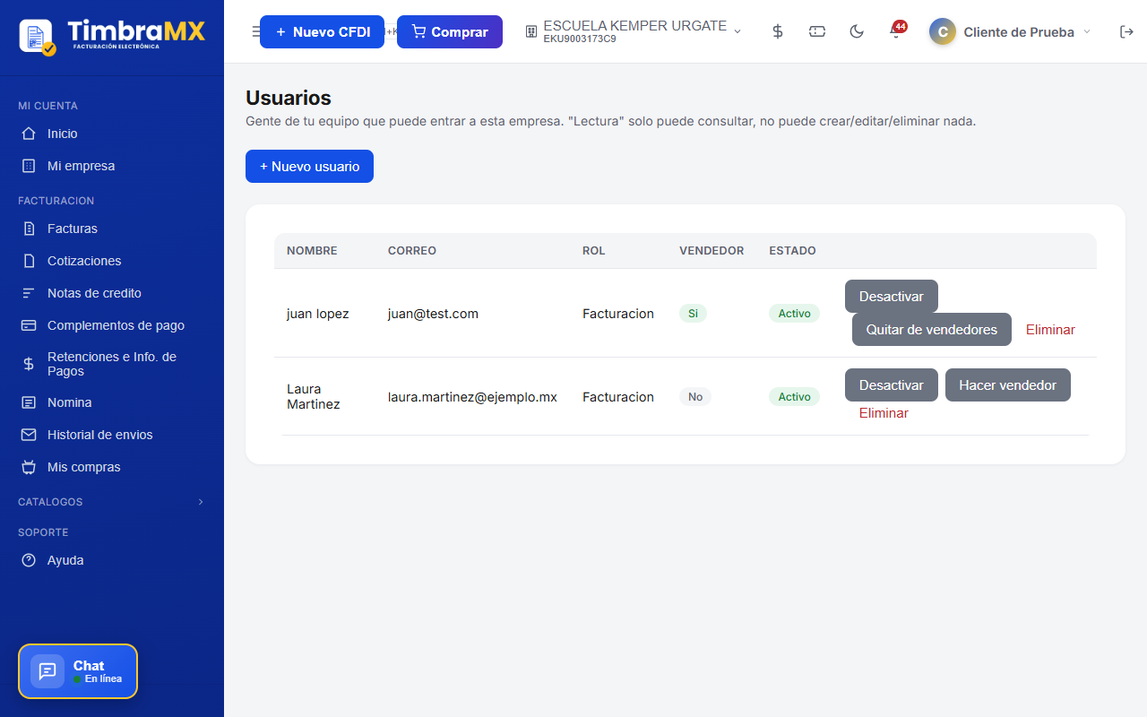Create a Nuevo CFDI

[322, 31]
